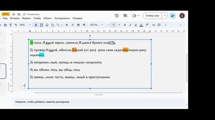Click the horizontal scrollbar under the slide
The width and height of the screenshot is (215, 120).
(108, 93)
